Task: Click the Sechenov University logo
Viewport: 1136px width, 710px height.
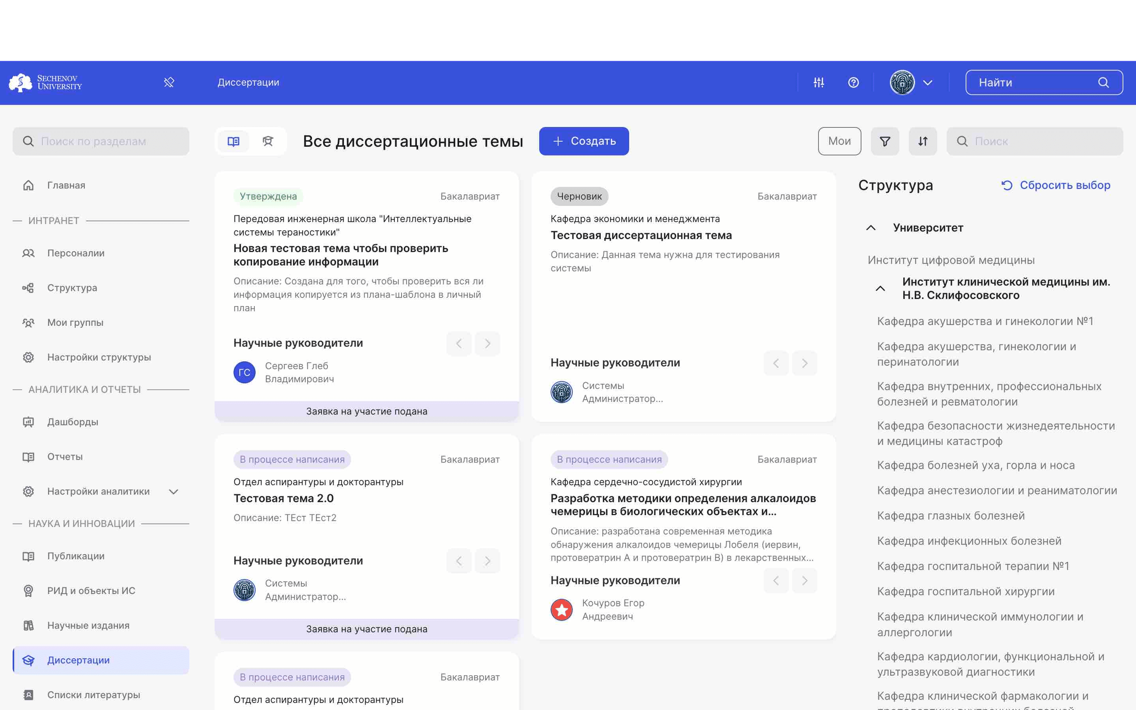Action: (x=45, y=83)
